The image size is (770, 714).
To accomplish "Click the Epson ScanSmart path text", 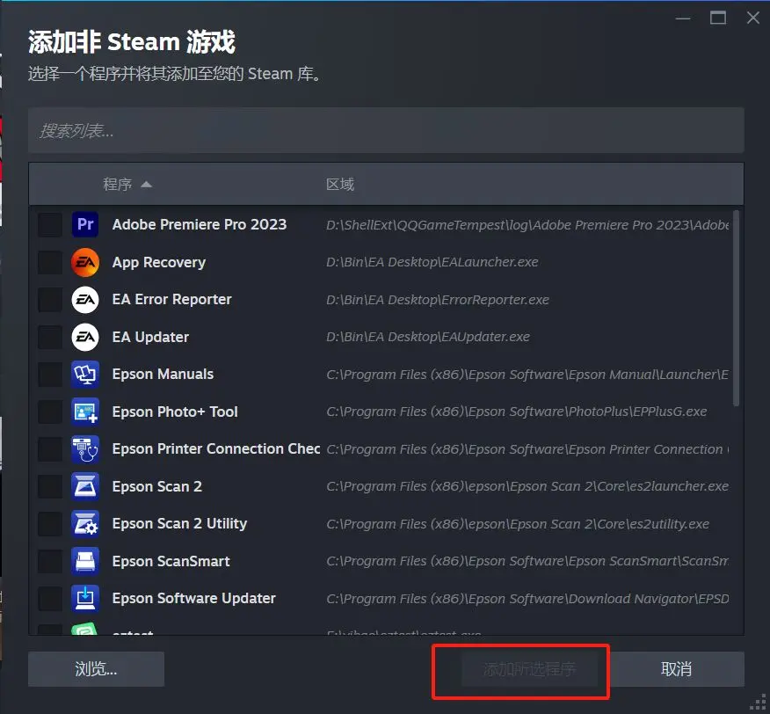I will coord(527,561).
